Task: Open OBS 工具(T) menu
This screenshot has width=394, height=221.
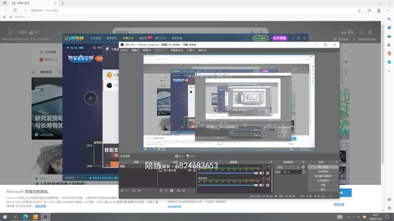Action: click(191, 51)
